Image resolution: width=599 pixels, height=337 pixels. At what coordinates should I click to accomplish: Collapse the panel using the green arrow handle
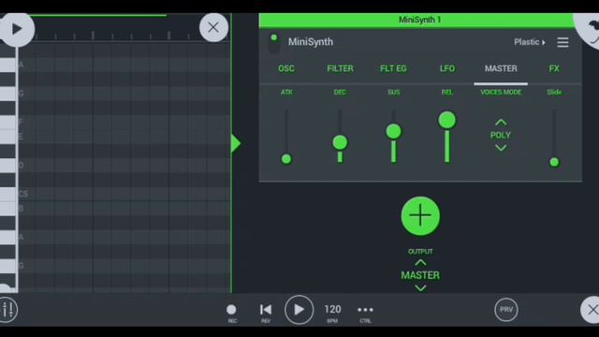pyautogui.click(x=236, y=143)
